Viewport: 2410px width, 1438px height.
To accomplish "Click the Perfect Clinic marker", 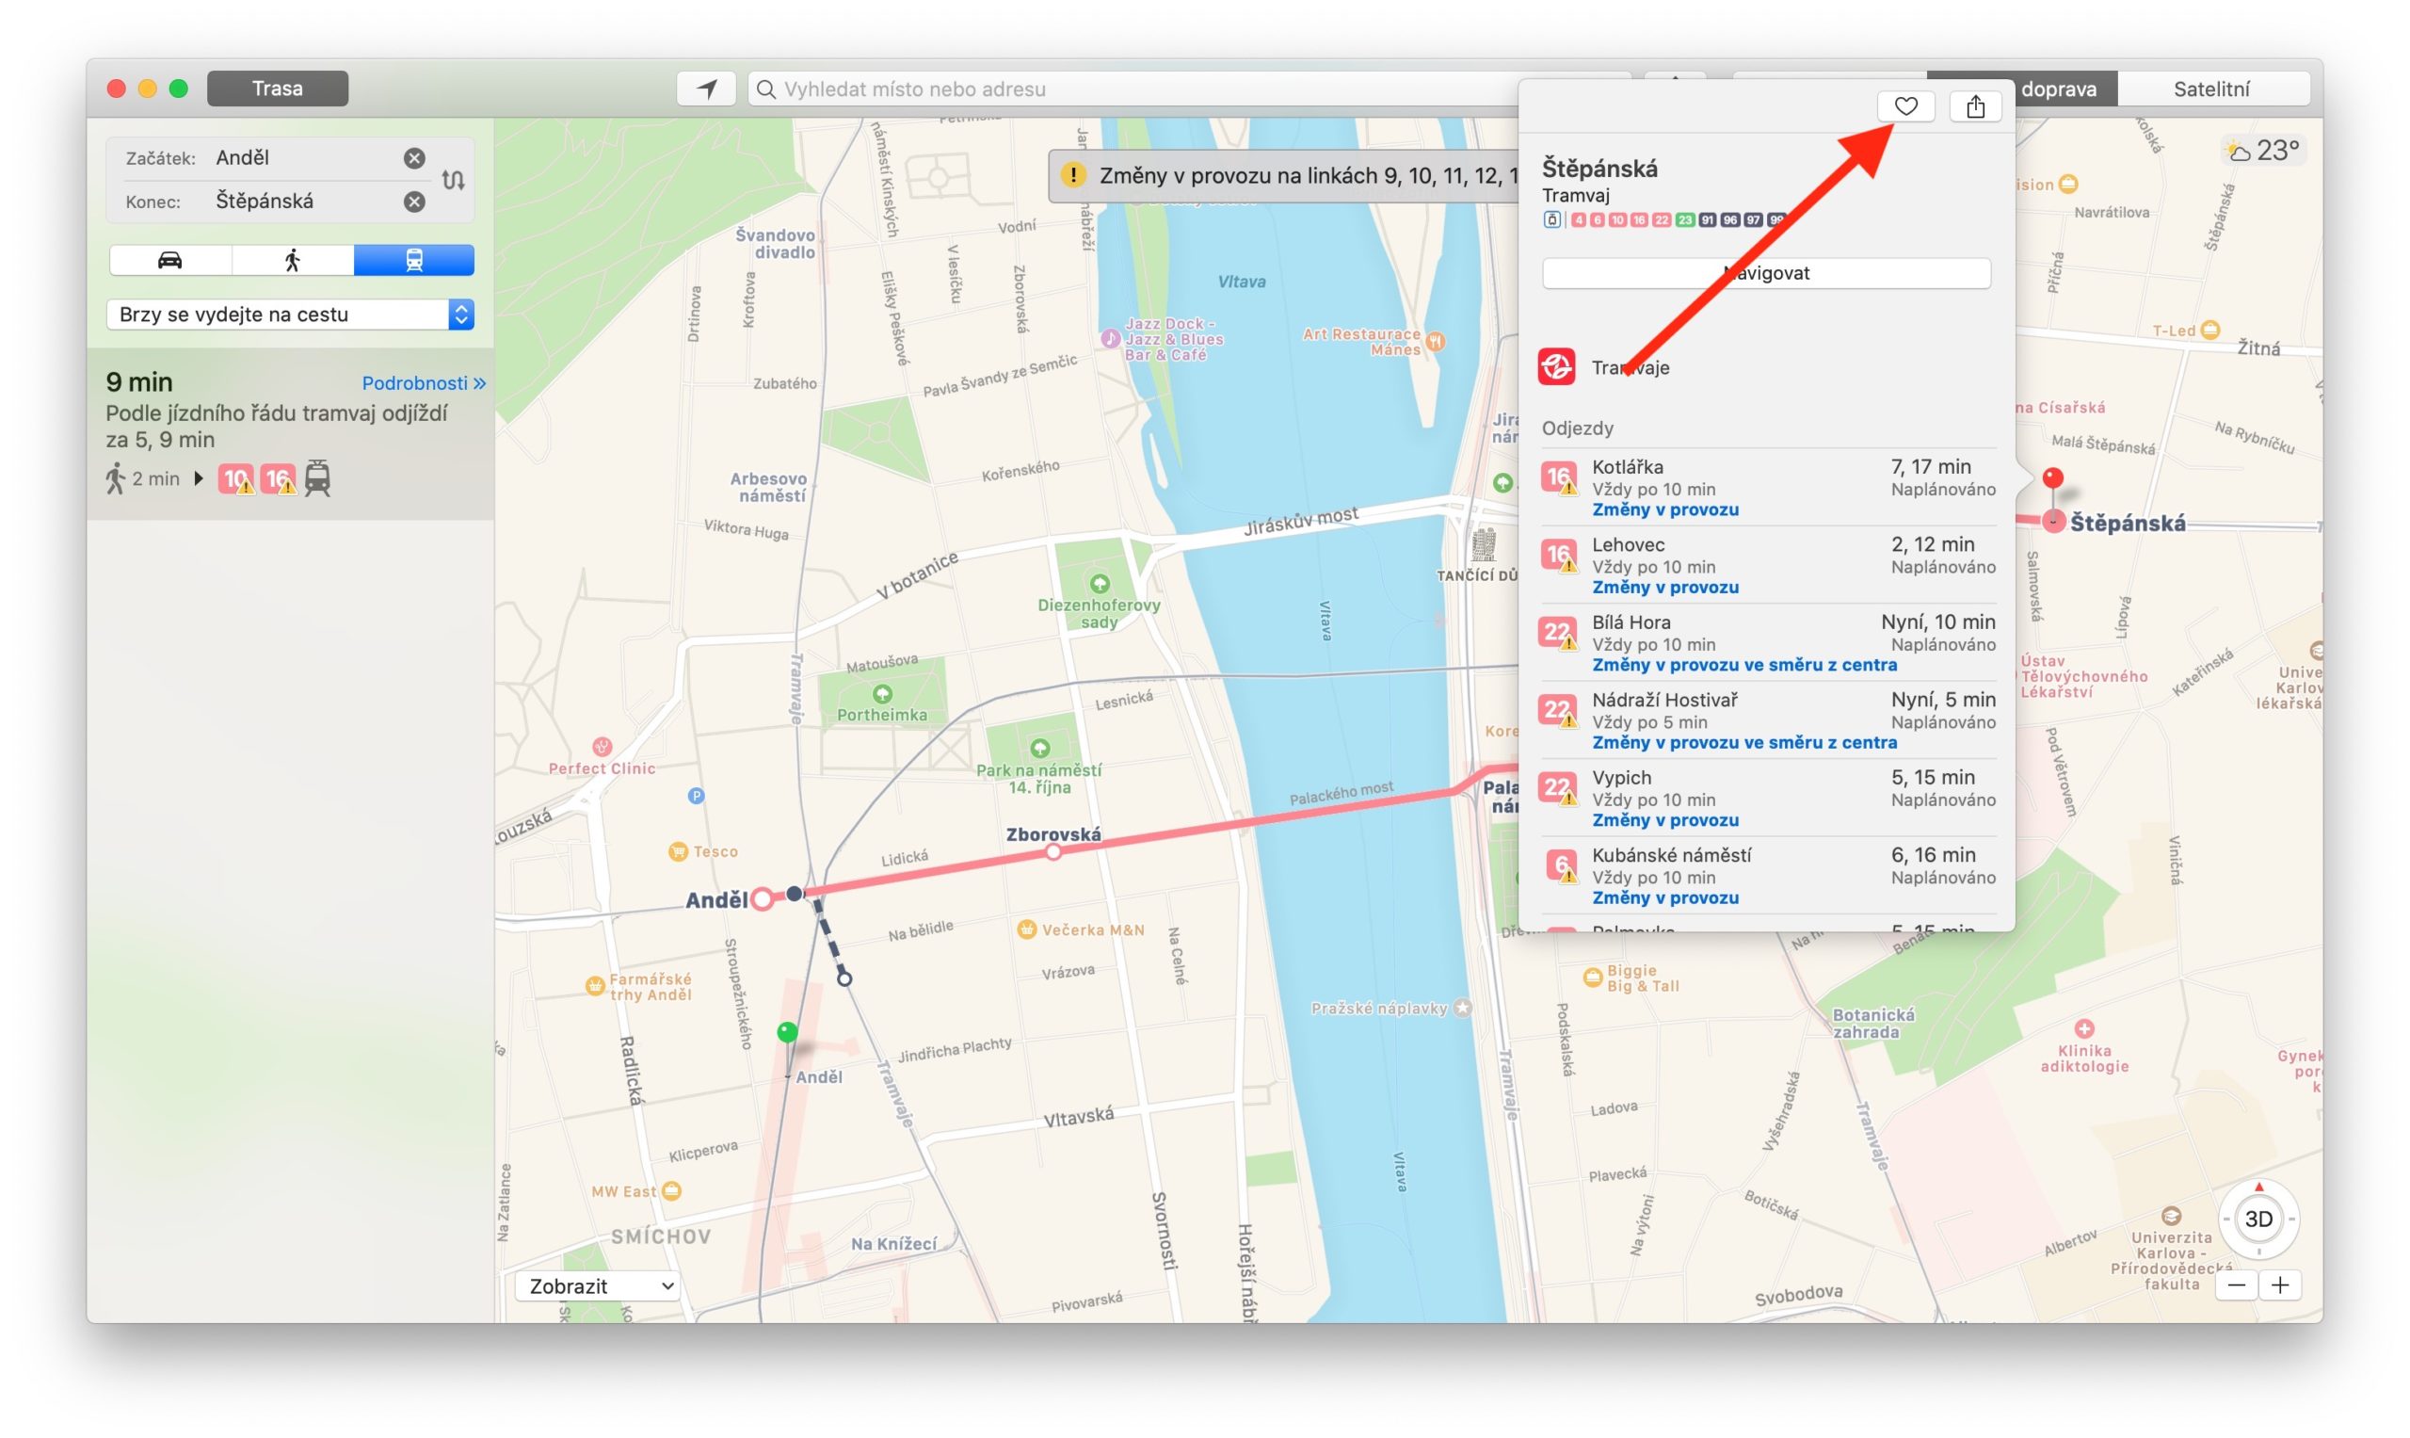I will pos(602,746).
